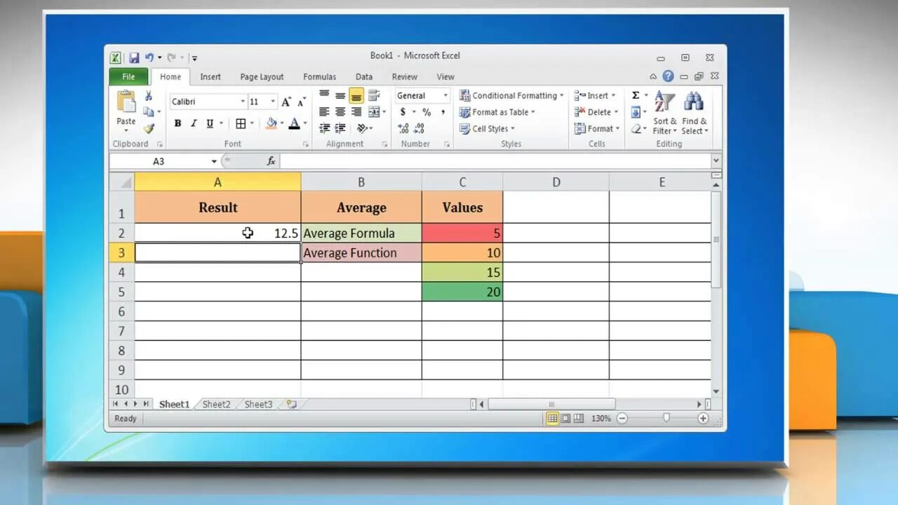Apply Accounting Number Format dollar sign
The height and width of the screenshot is (505, 898).
[403, 112]
